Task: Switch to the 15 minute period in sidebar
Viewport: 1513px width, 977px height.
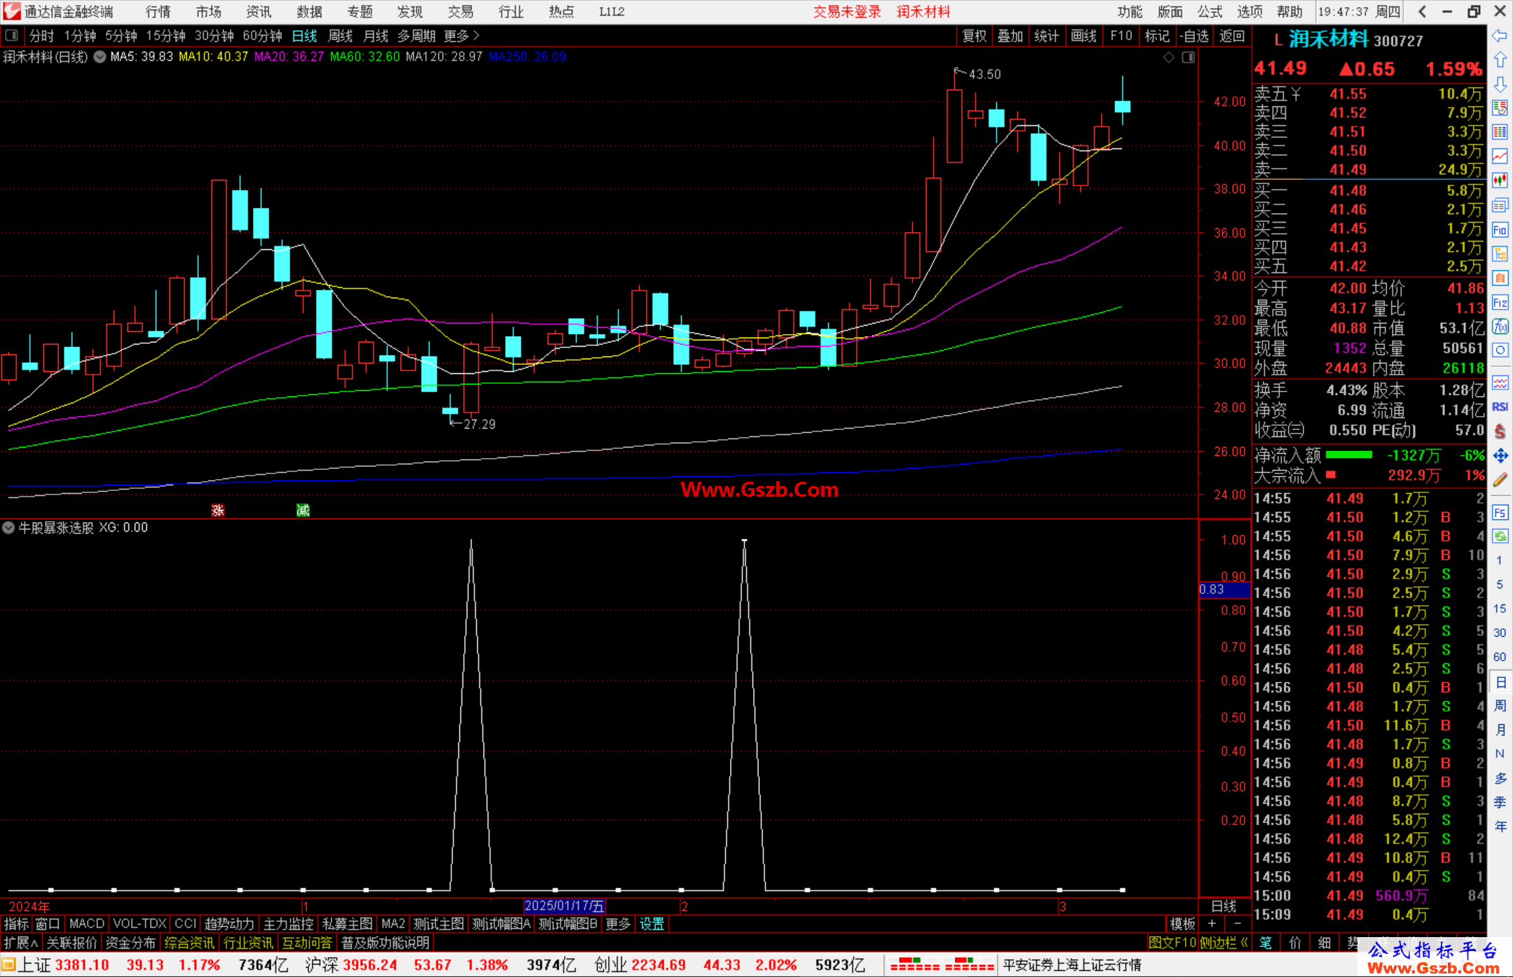Action: (1500, 609)
